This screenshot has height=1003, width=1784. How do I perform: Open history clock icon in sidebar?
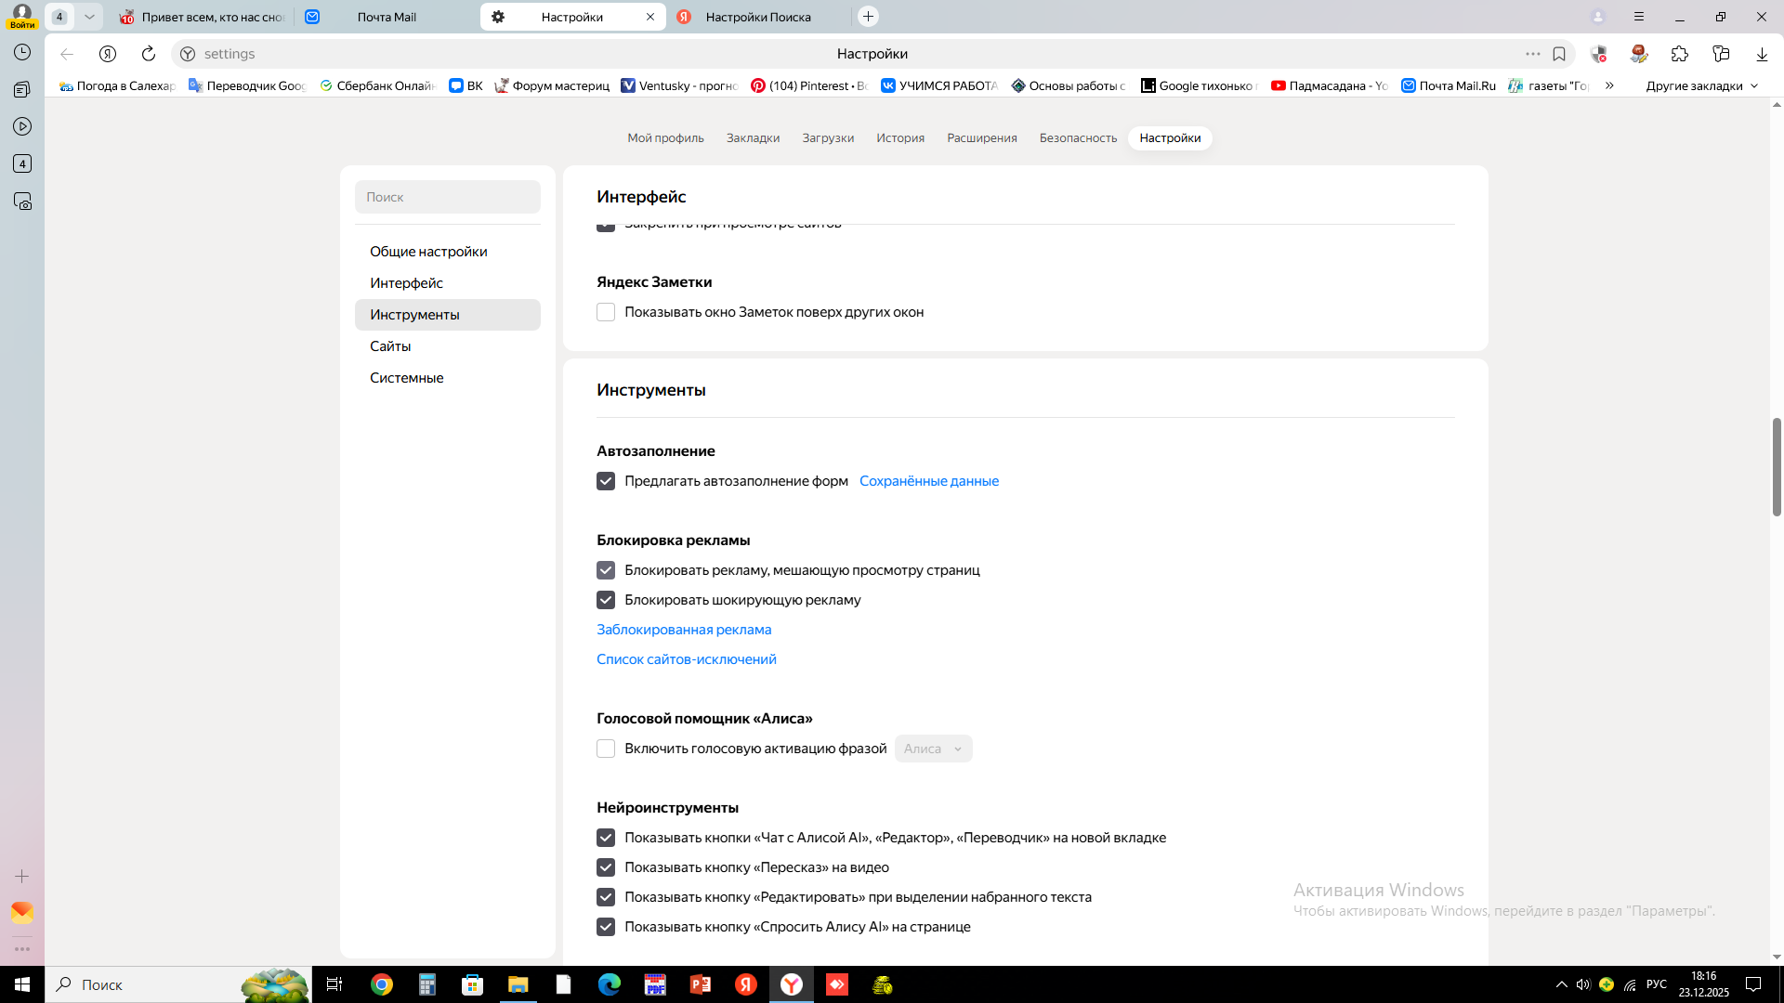(22, 53)
